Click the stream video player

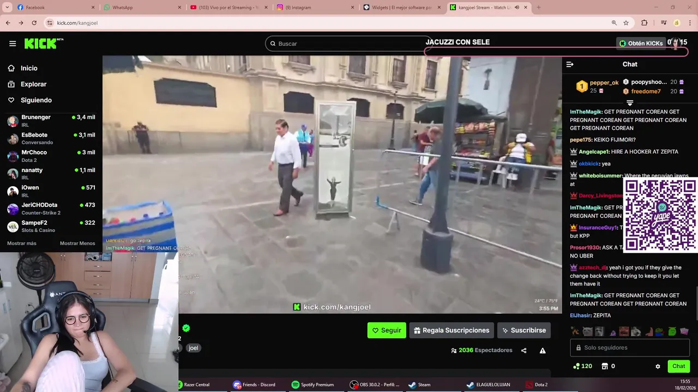click(x=332, y=185)
